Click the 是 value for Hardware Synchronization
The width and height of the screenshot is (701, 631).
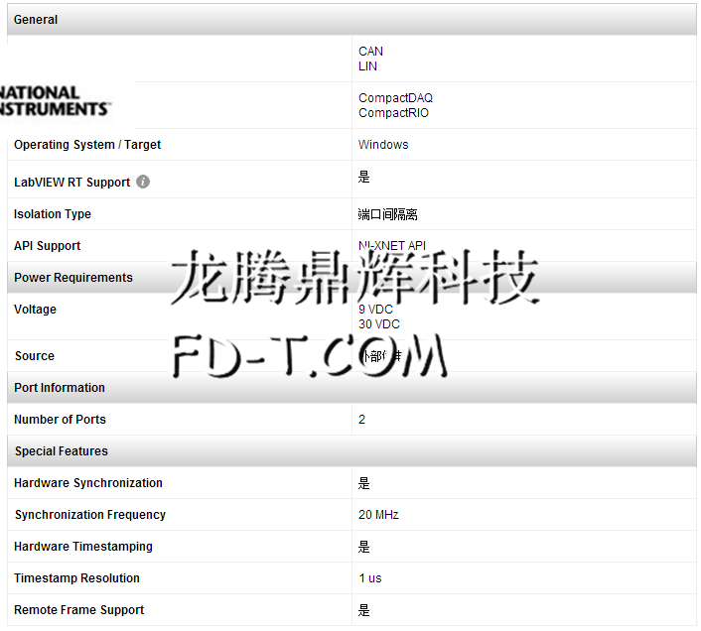click(364, 483)
